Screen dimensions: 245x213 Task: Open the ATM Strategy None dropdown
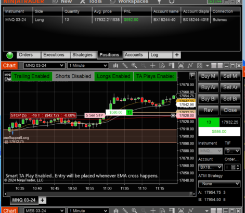(219, 184)
